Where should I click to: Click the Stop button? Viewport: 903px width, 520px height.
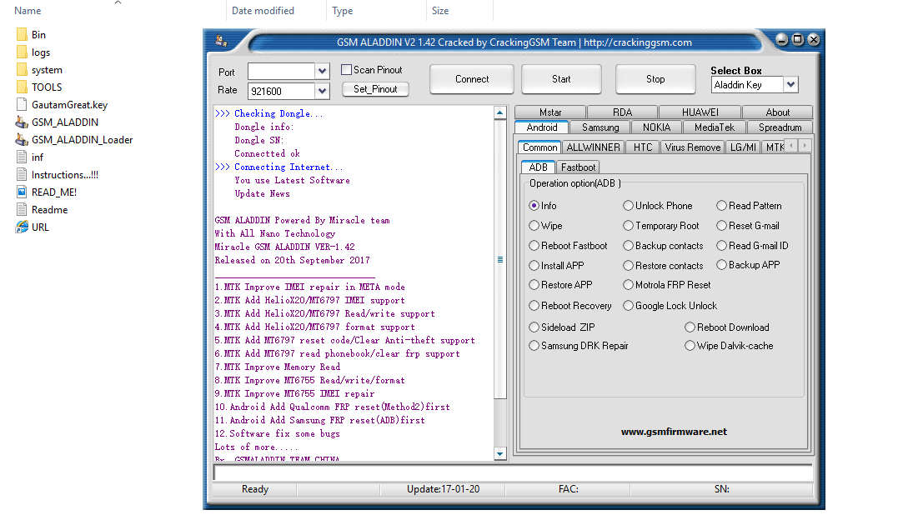(655, 79)
